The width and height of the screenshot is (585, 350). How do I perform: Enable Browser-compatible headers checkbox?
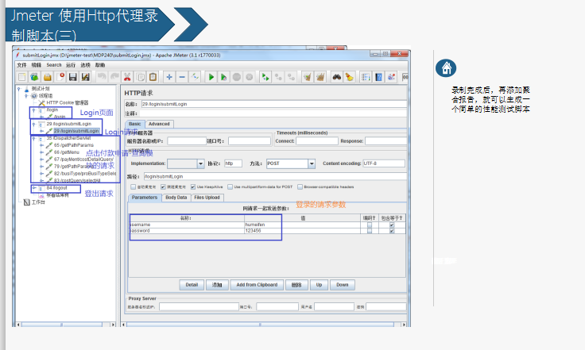point(300,187)
